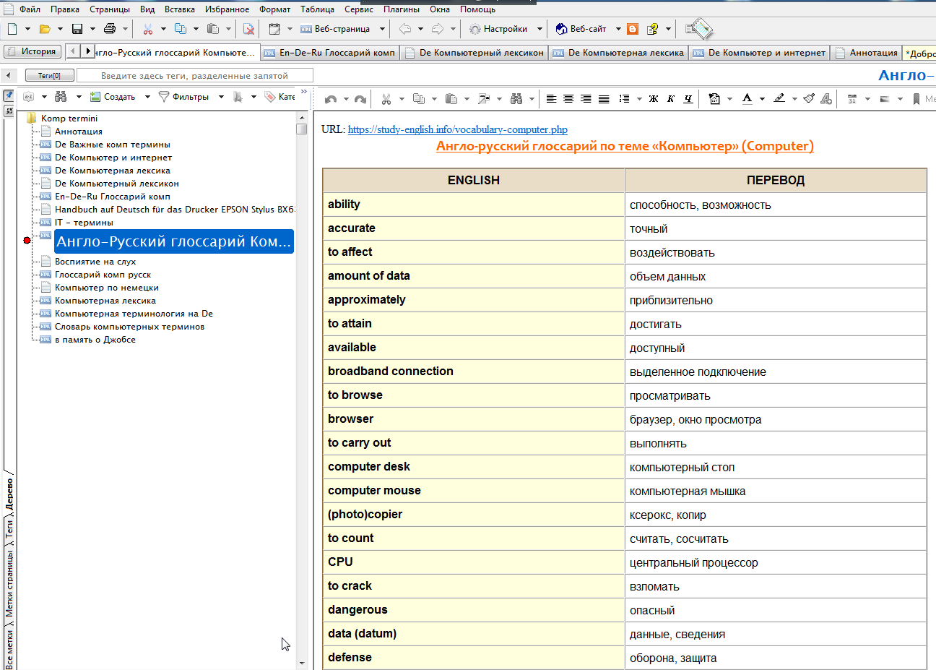Click the Paste icon in editor toolbar
The width and height of the screenshot is (936, 670).
(451, 99)
